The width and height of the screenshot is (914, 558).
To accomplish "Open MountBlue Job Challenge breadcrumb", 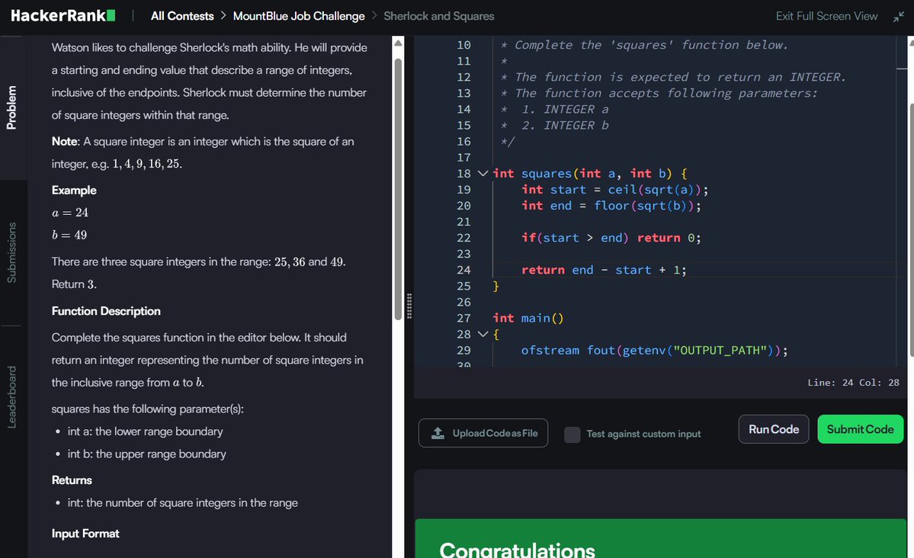I will click(299, 16).
